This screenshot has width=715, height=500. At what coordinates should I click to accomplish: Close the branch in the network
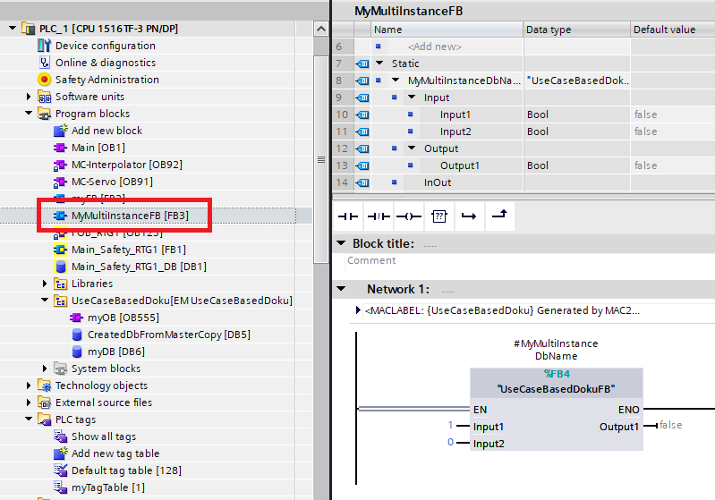click(499, 215)
